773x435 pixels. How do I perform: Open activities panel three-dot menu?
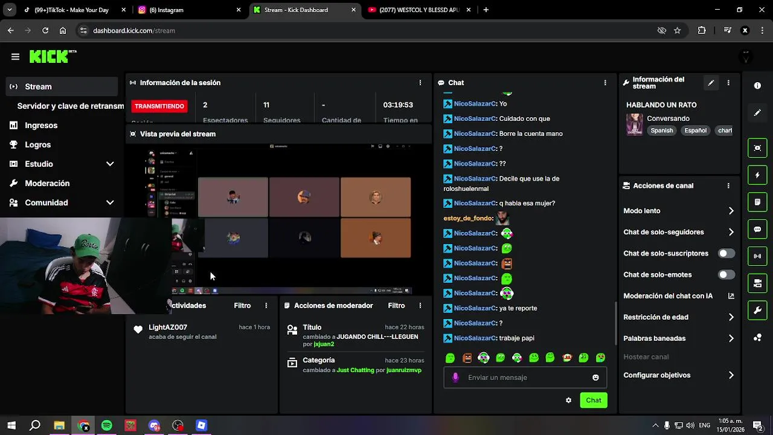(x=266, y=306)
